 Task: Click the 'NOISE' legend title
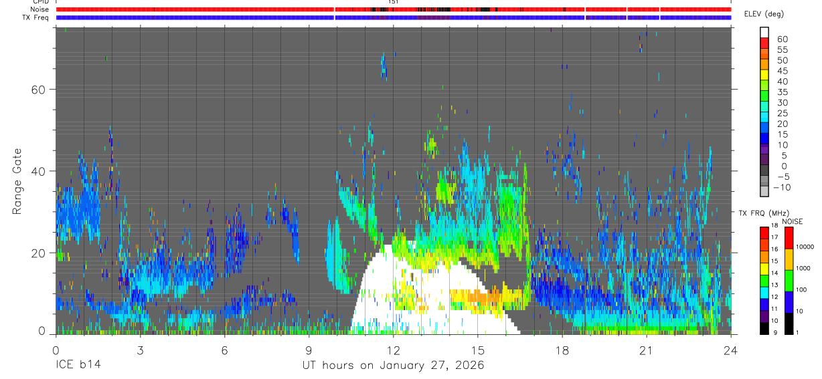click(792, 221)
